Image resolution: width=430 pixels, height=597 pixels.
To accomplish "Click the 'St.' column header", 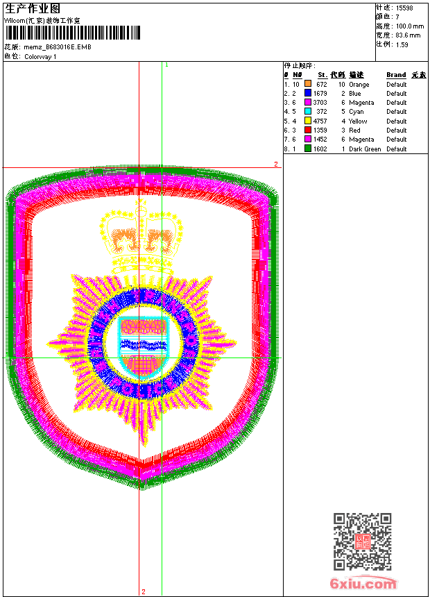I will tap(322, 75).
